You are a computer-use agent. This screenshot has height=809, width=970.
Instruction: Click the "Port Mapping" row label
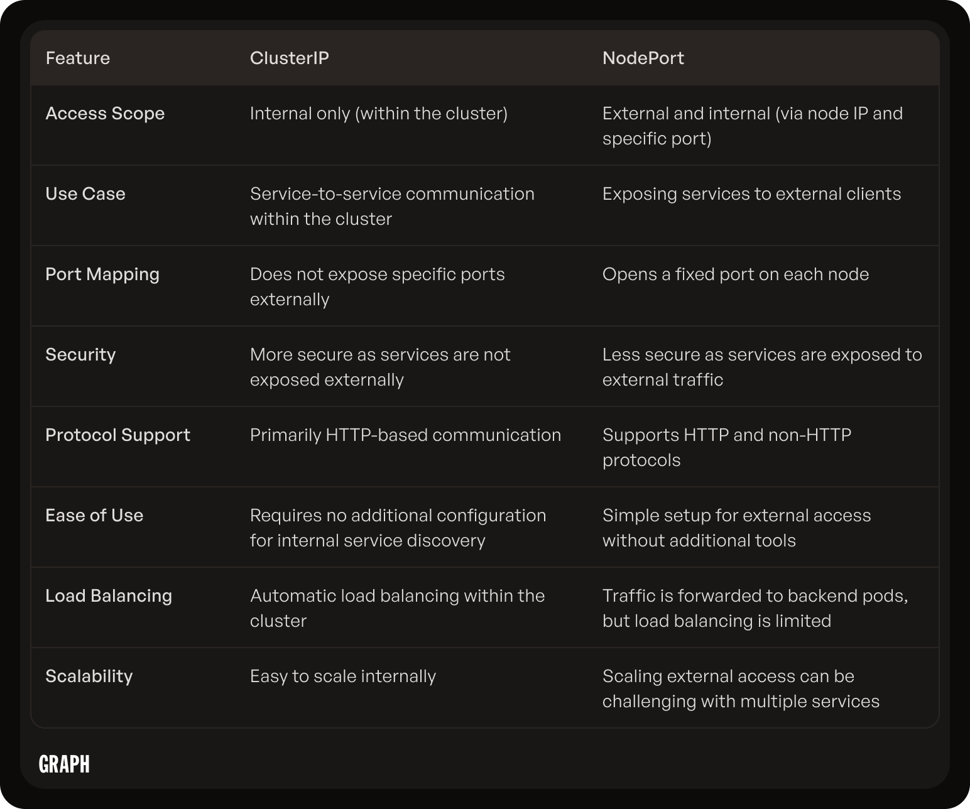click(102, 274)
